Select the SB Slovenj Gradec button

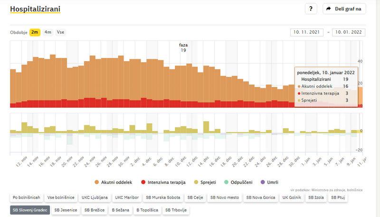click(30, 209)
